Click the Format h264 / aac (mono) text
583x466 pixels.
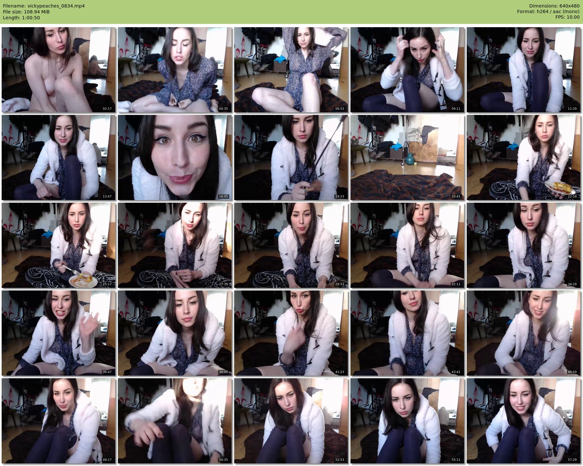pos(548,12)
